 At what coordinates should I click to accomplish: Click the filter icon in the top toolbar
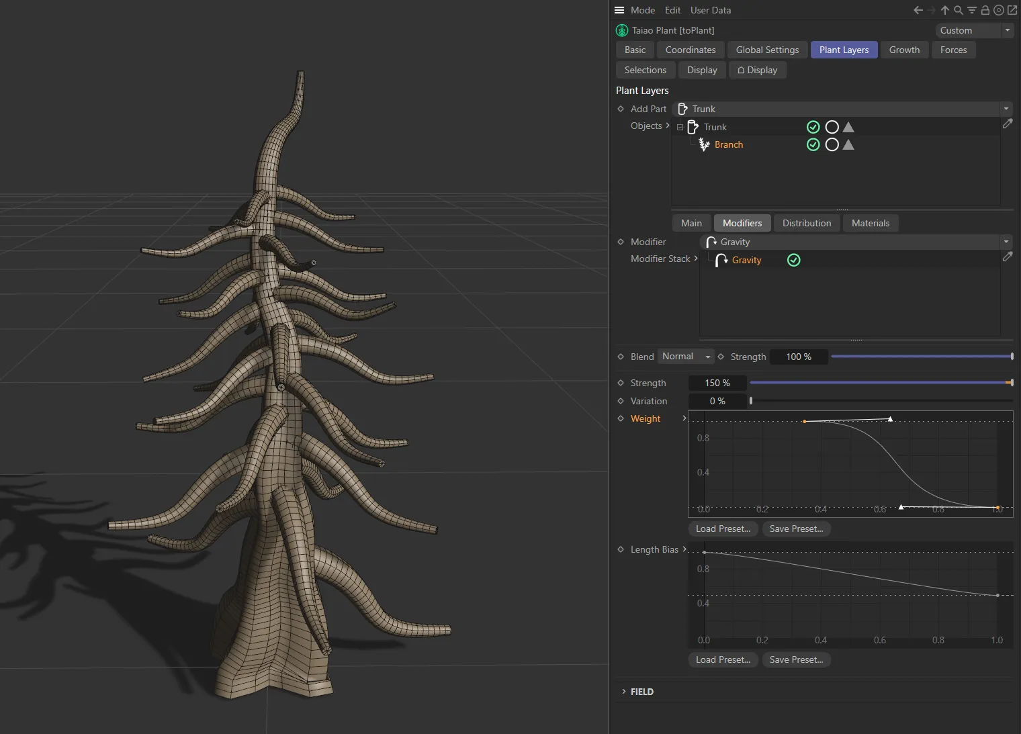(971, 10)
